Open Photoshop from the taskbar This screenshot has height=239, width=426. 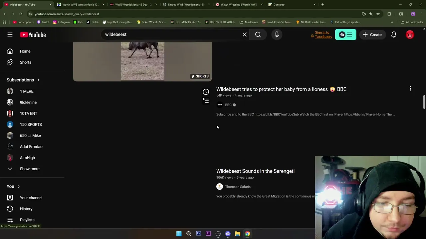[x=198, y=234]
